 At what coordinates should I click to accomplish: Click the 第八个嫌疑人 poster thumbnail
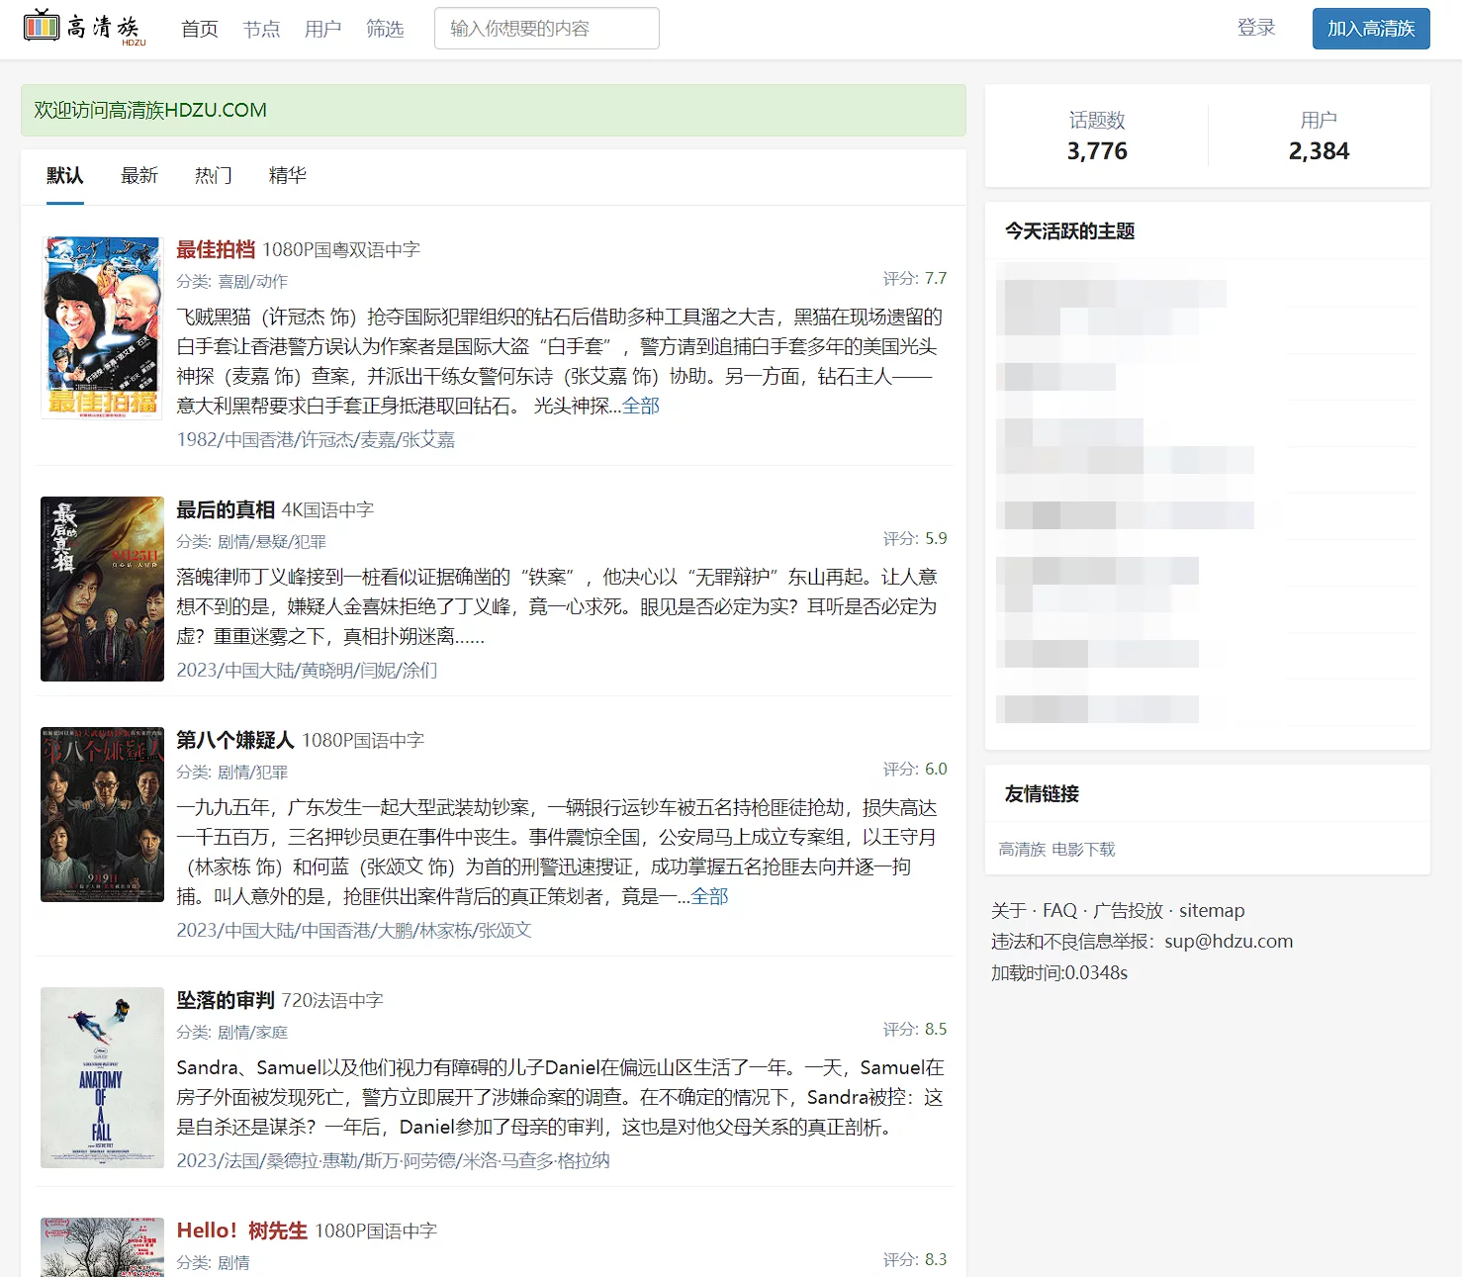[102, 814]
